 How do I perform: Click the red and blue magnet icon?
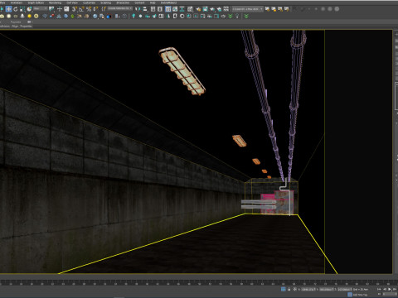(51, 16)
